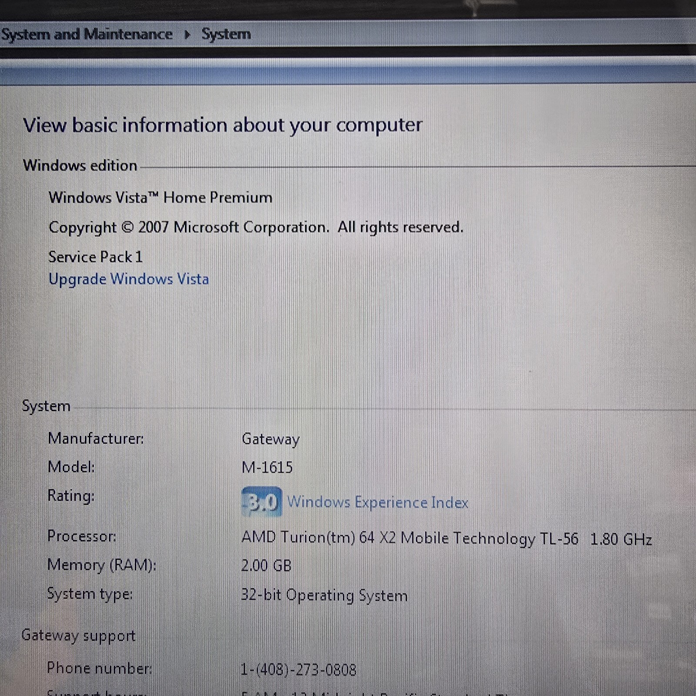Viewport: 696px width, 696px height.
Task: Select the Gateway manufacturer value
Action: point(271,439)
